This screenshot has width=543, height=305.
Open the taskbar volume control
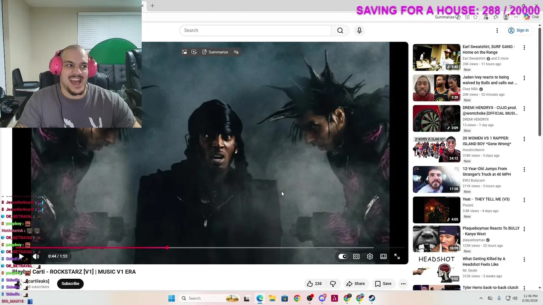(x=515, y=298)
